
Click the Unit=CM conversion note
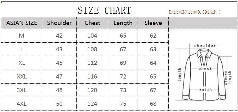click(x=195, y=12)
